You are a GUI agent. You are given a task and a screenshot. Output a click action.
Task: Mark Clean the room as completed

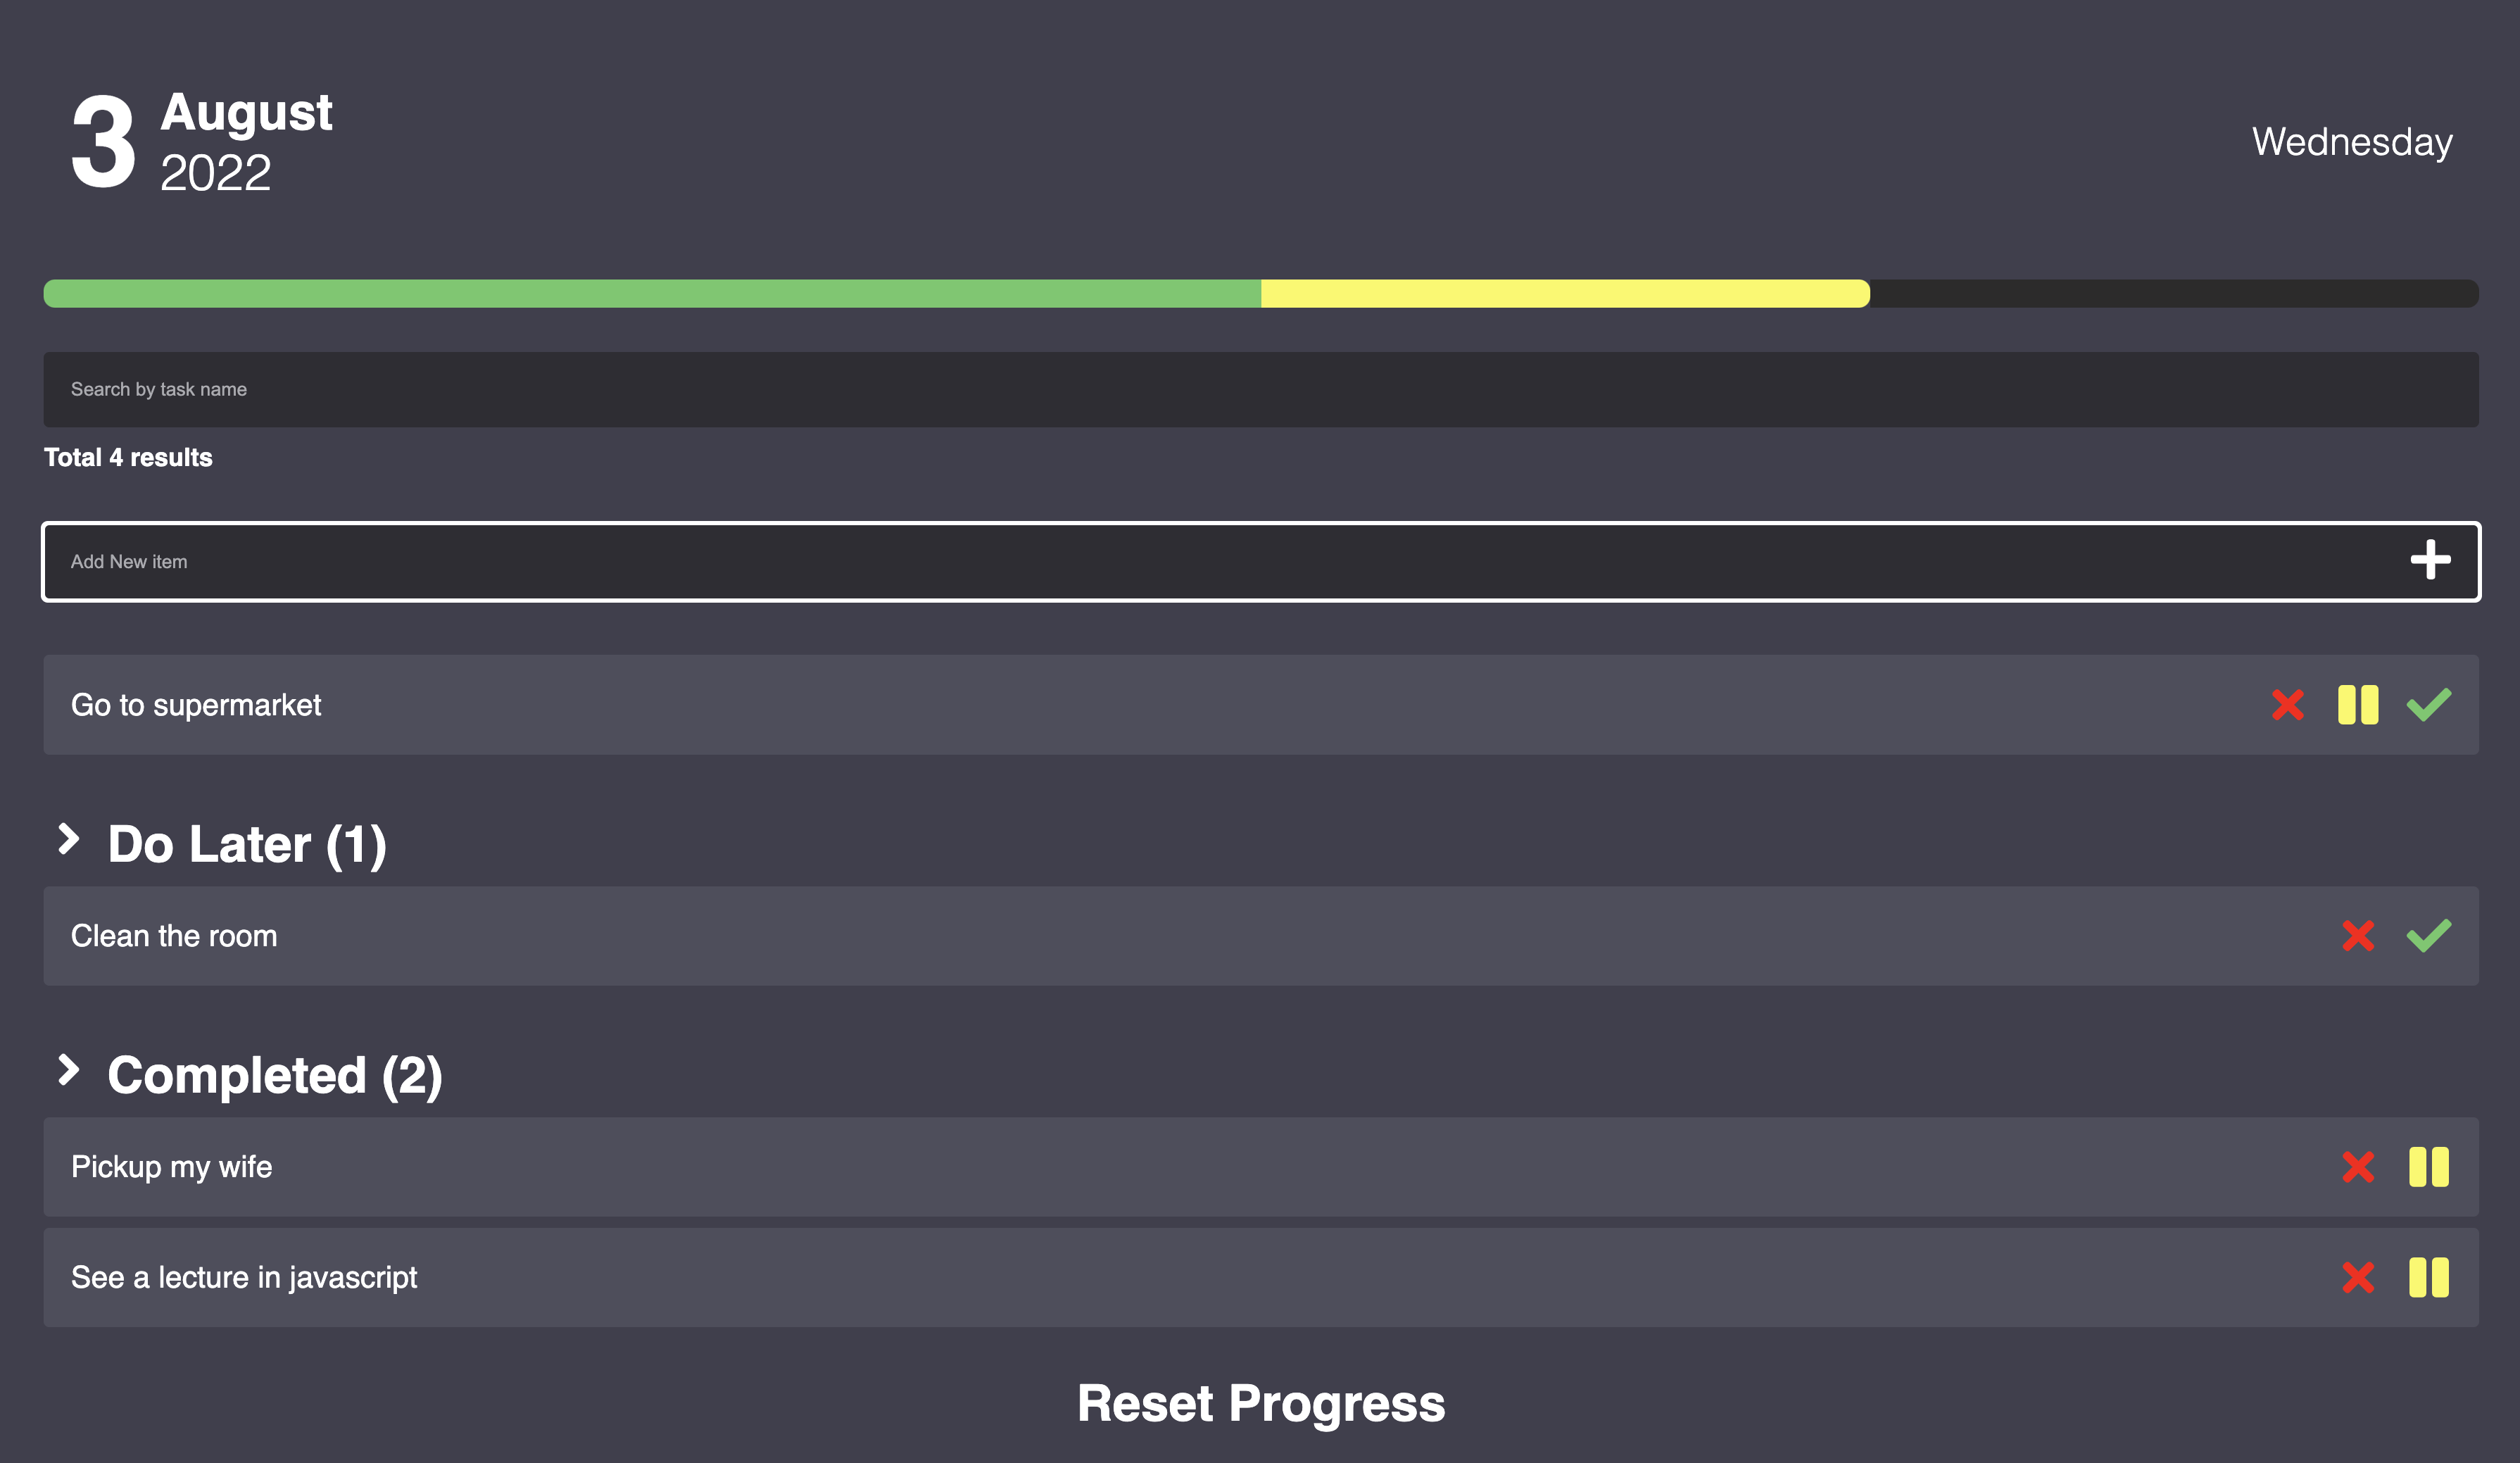coord(2429,936)
